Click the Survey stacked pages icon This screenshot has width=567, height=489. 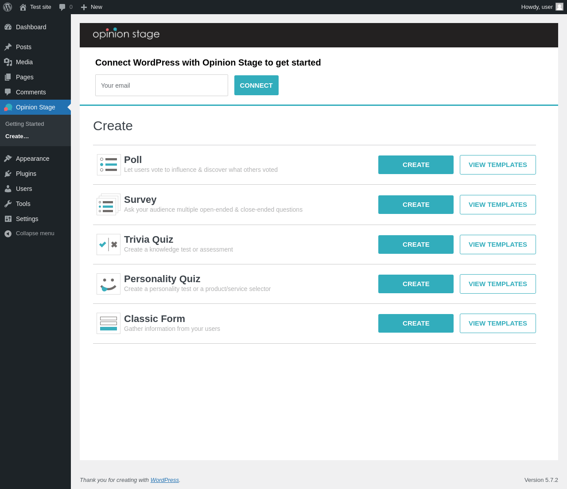[109, 204]
